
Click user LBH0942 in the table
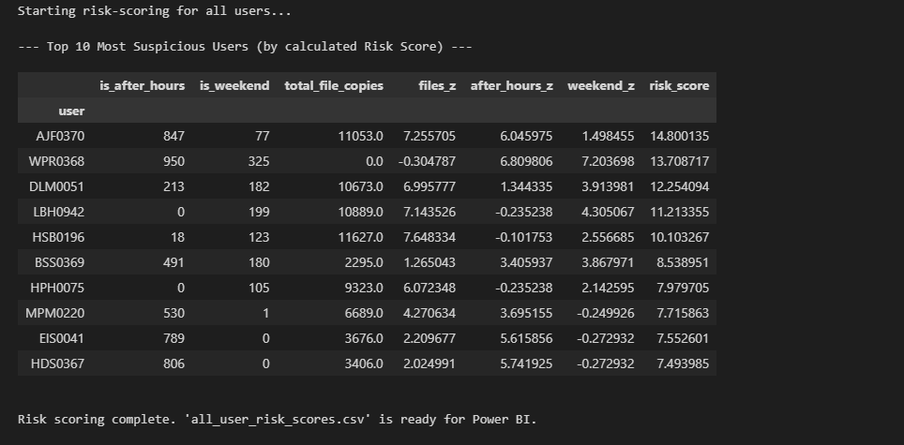(x=58, y=212)
